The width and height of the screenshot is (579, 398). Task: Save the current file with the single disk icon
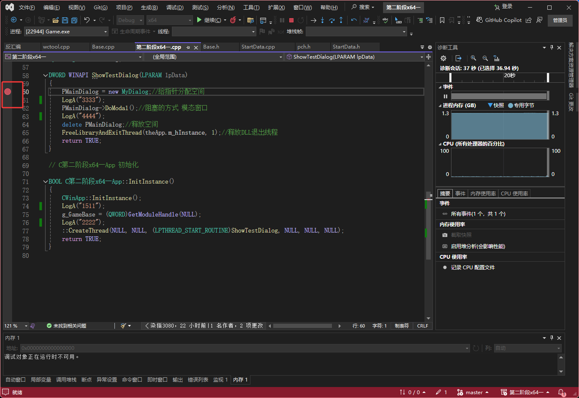[x=65, y=20]
